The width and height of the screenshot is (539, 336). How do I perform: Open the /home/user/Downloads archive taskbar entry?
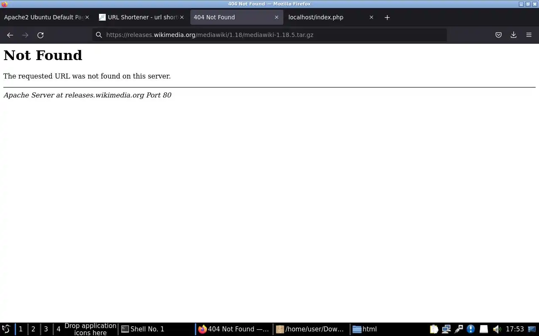[311, 329]
